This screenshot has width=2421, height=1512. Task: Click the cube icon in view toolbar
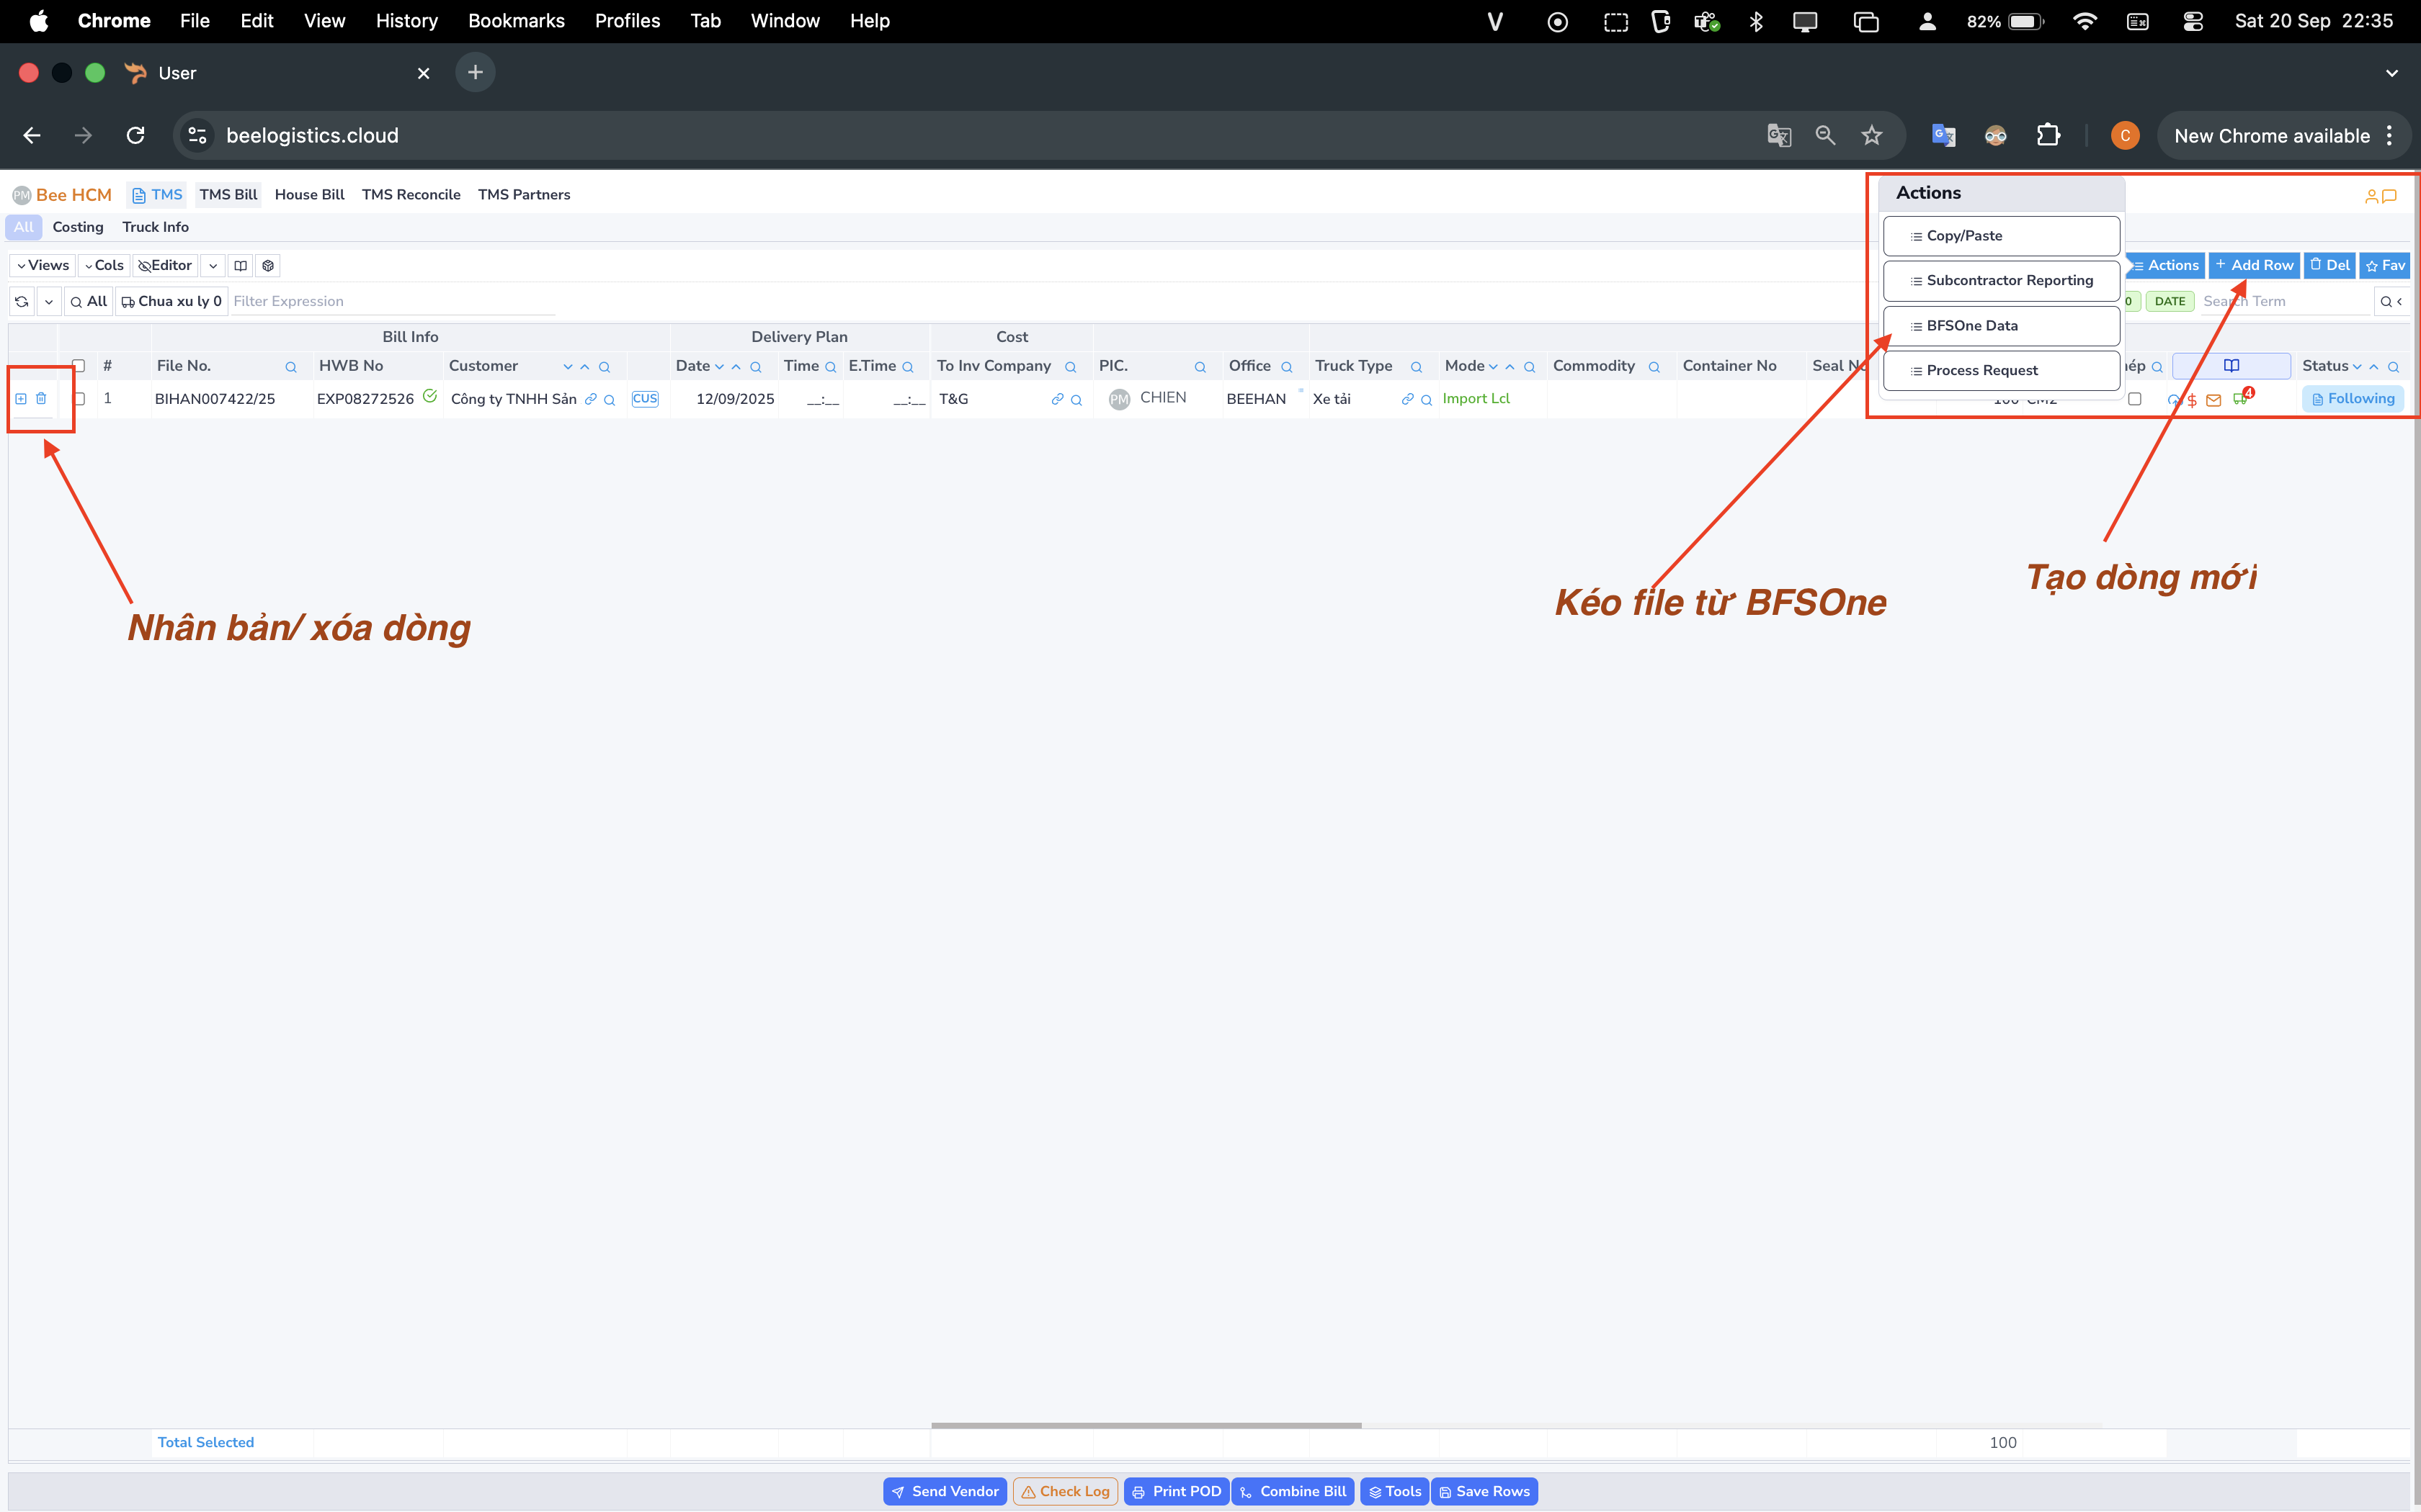[267, 265]
